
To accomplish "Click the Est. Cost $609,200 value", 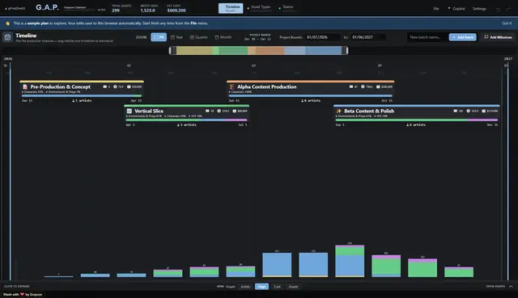I will [x=176, y=10].
